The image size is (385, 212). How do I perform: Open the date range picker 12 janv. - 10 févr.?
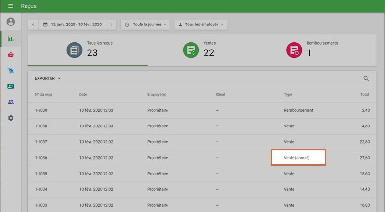(x=72, y=24)
